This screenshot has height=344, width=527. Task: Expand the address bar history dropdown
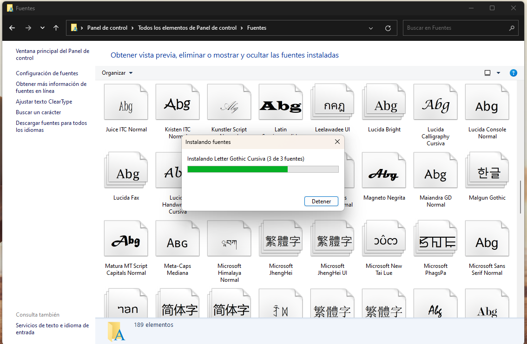coord(371,28)
